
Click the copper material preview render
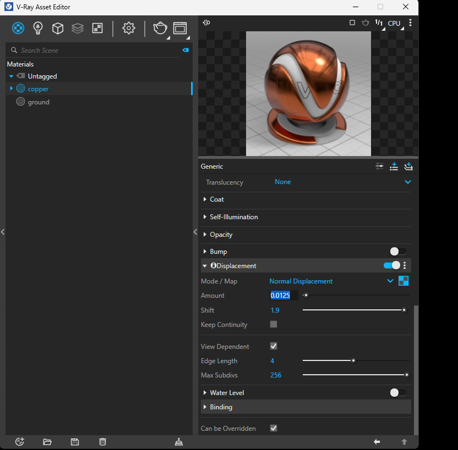[x=308, y=93]
